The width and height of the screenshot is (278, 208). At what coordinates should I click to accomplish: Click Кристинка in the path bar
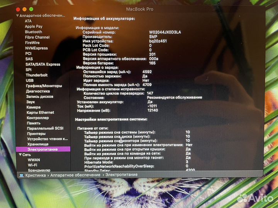[x=36, y=175]
